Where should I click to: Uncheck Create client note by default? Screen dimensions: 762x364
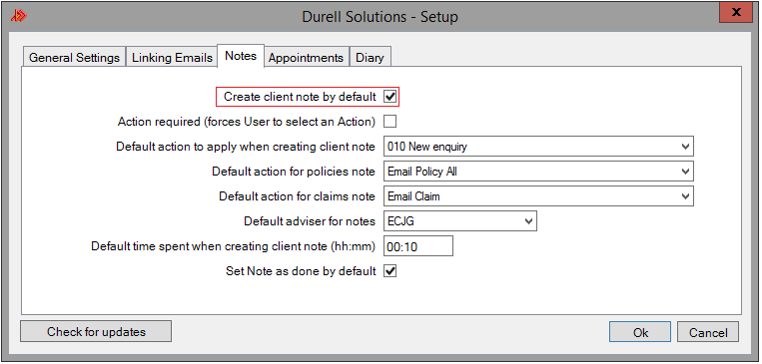pyautogui.click(x=389, y=97)
